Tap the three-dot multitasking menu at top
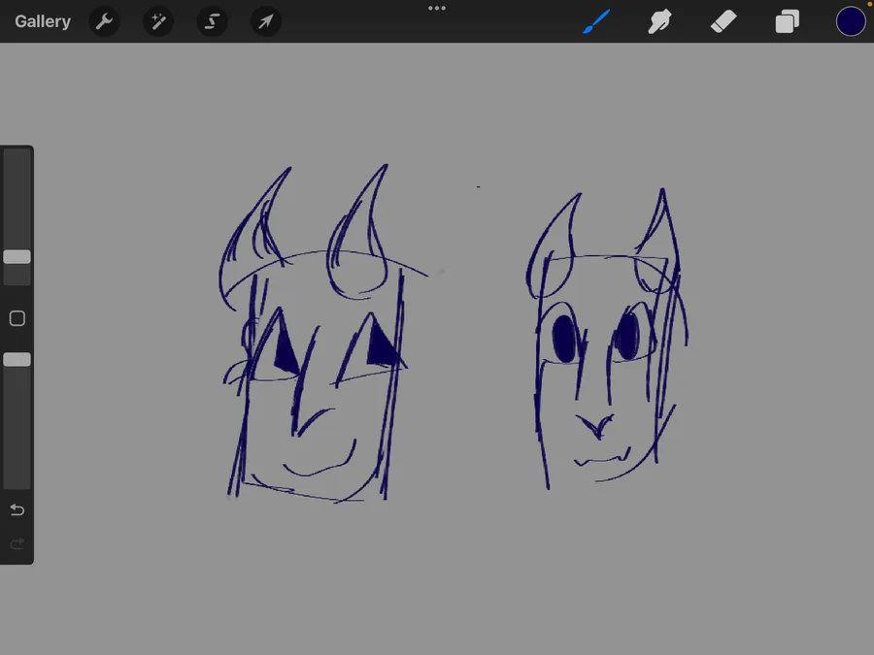This screenshot has height=655, width=874. 437,9
